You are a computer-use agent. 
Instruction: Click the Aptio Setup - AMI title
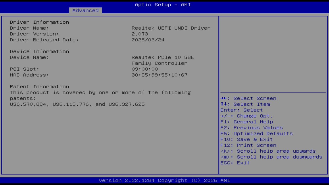click(x=163, y=5)
